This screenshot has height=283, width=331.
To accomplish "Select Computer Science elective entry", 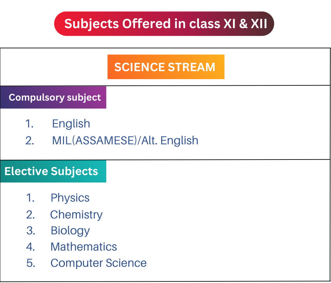I will click(99, 263).
